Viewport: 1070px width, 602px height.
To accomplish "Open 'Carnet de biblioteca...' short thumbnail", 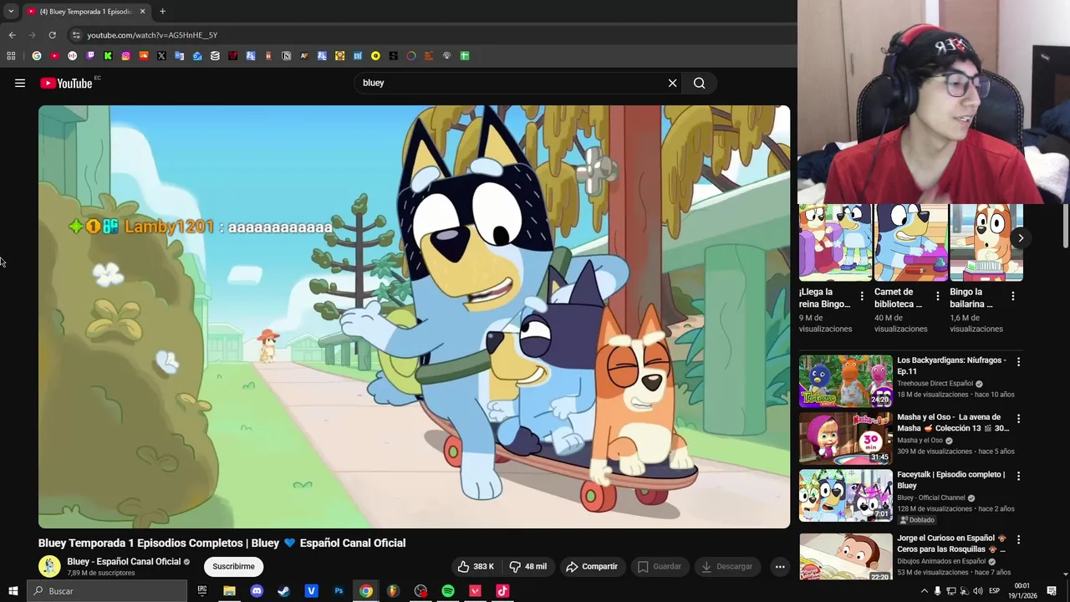I will (x=911, y=242).
